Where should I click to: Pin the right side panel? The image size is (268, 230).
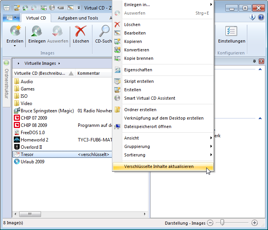point(254,61)
